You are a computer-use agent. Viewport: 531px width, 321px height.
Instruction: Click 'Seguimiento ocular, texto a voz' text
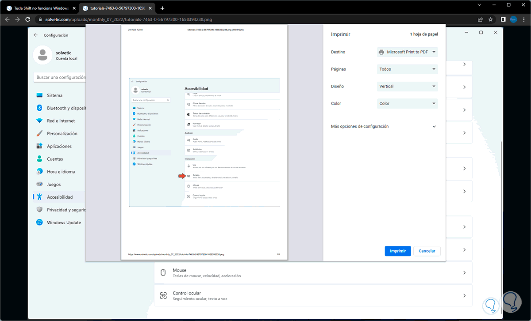[x=200, y=299]
